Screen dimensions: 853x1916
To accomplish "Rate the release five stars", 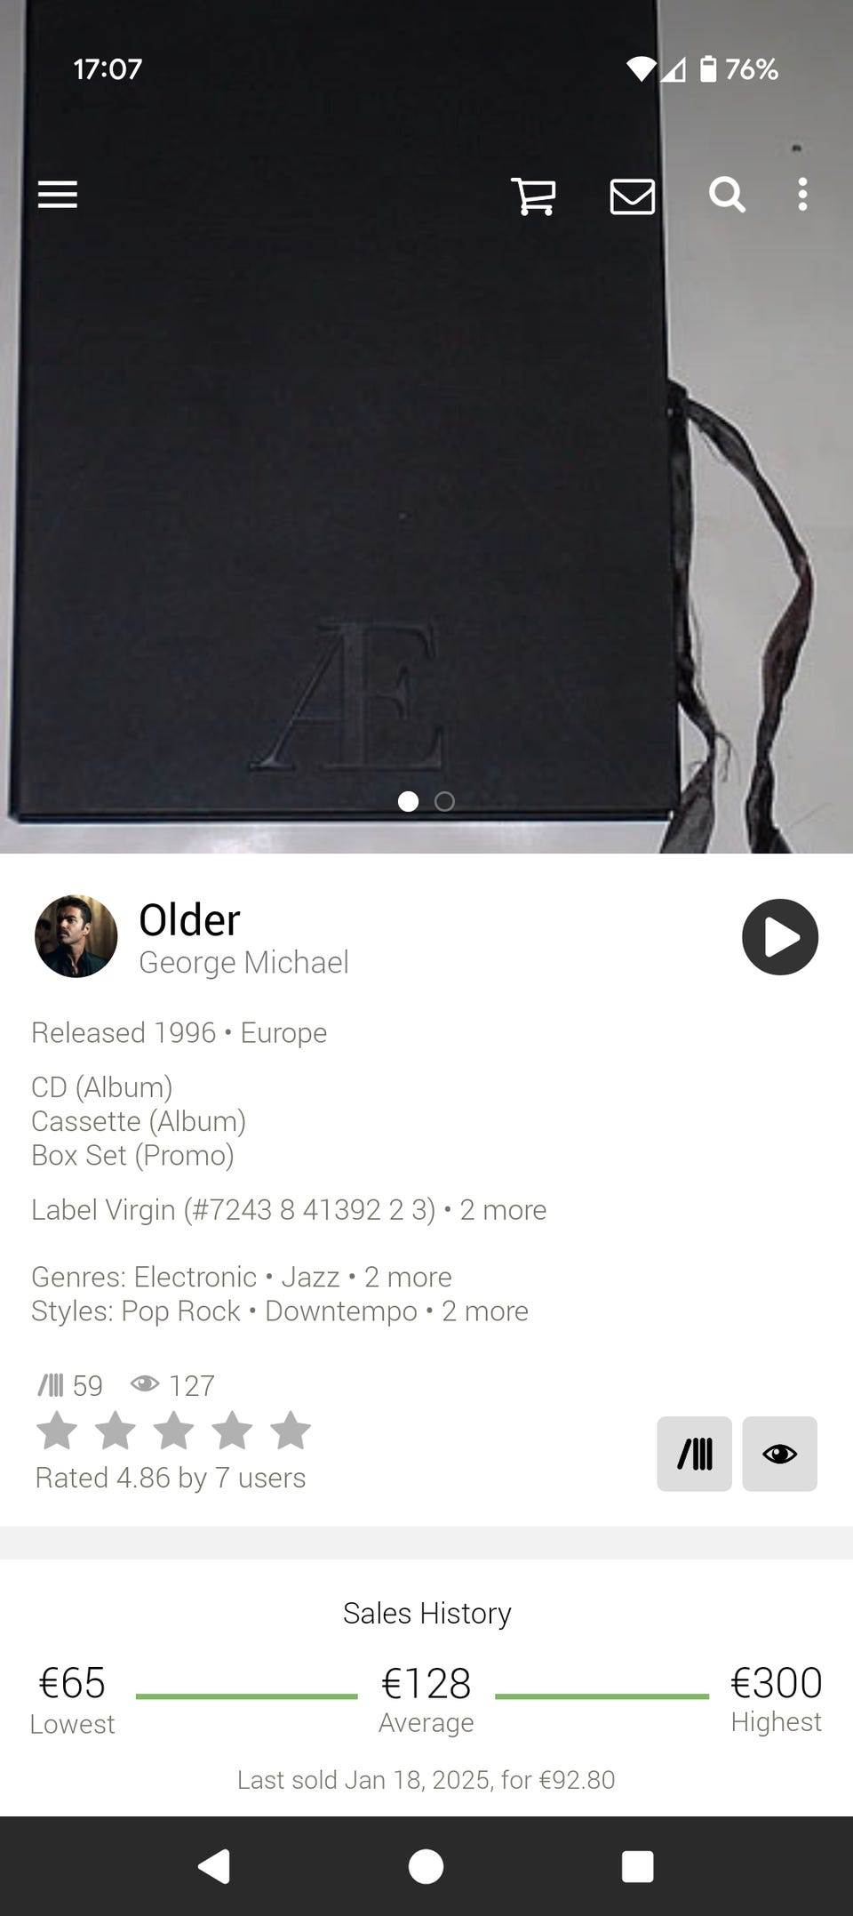I will pyautogui.click(x=291, y=1431).
